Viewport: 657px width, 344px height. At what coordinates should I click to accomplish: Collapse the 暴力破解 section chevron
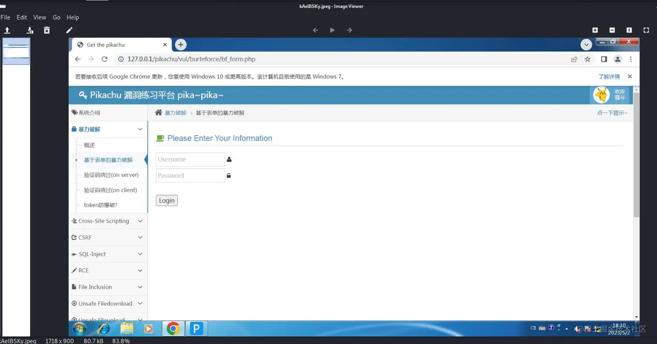click(140, 129)
